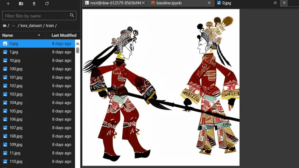Select file 105.jpg in the list
This screenshot has height=168, width=299.
point(37,111)
